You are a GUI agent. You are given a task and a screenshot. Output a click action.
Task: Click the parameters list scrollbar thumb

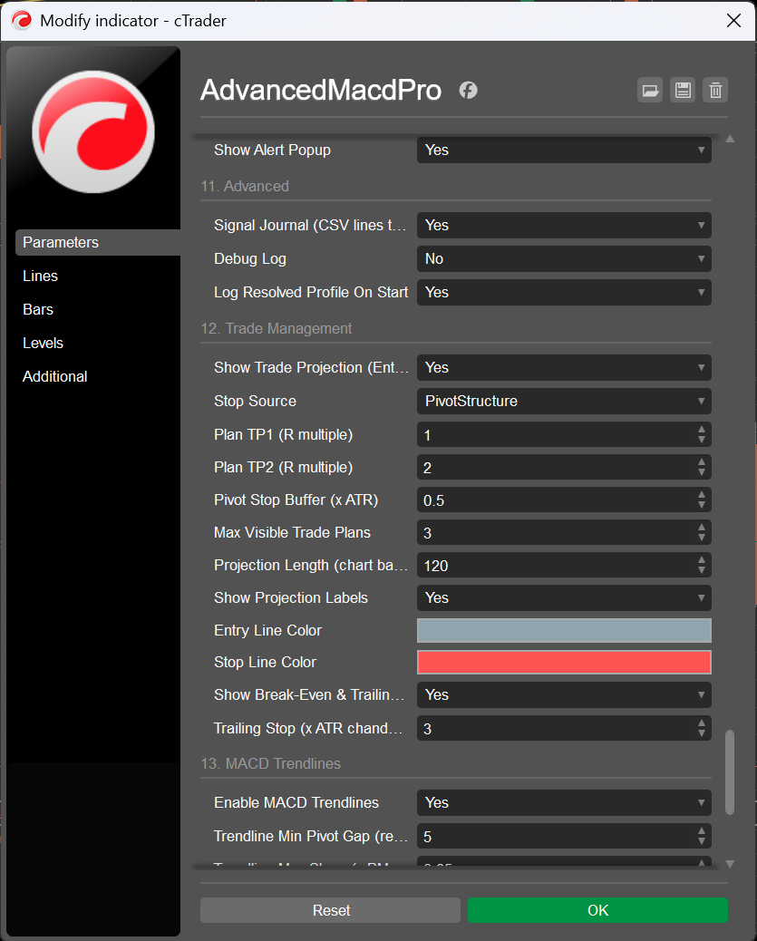[x=730, y=772]
